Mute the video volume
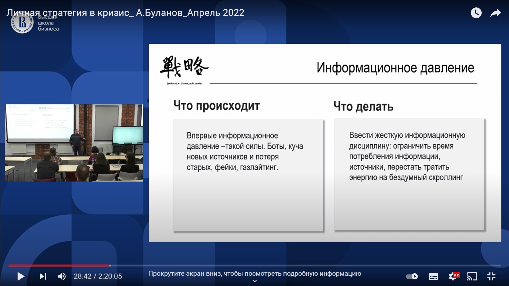 [62, 276]
